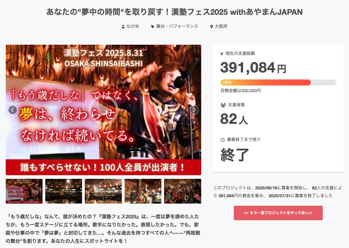
Task: Select the fourth thumbnail with guitar performers
Action: coord(143,191)
